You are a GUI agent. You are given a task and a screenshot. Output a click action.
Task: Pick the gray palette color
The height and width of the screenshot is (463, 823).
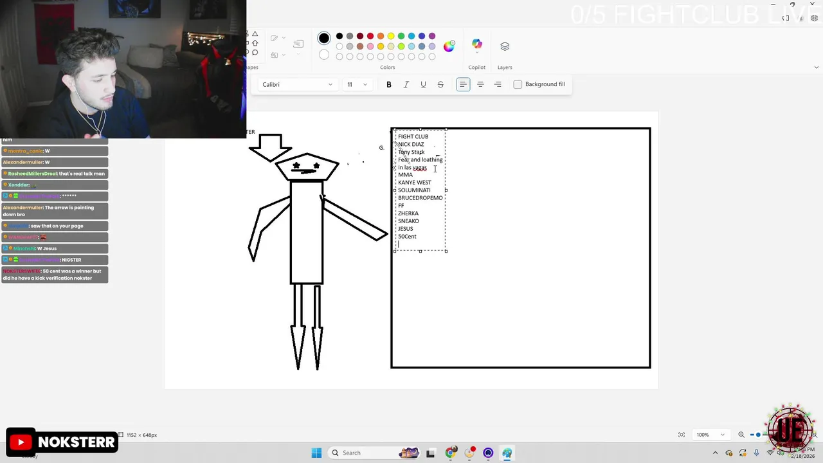pos(350,36)
